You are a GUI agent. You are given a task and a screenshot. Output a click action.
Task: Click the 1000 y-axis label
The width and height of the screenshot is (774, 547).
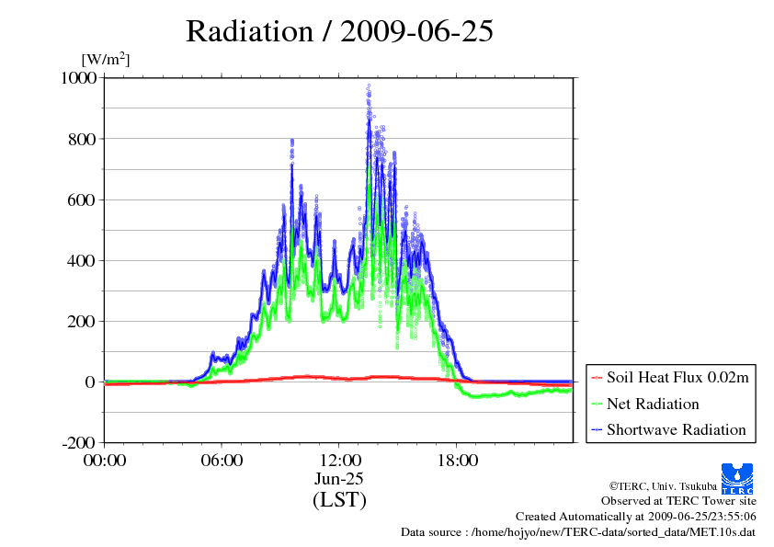[78, 78]
